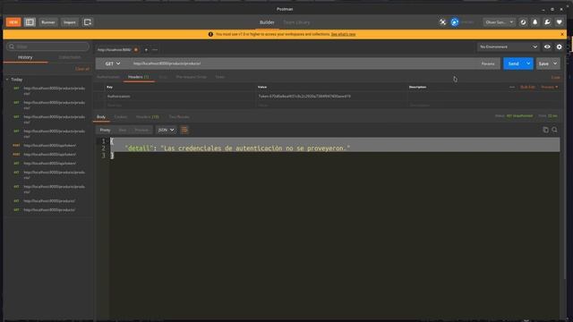The image size is (573, 322).
Task: Click the Params button
Action: [488, 64]
